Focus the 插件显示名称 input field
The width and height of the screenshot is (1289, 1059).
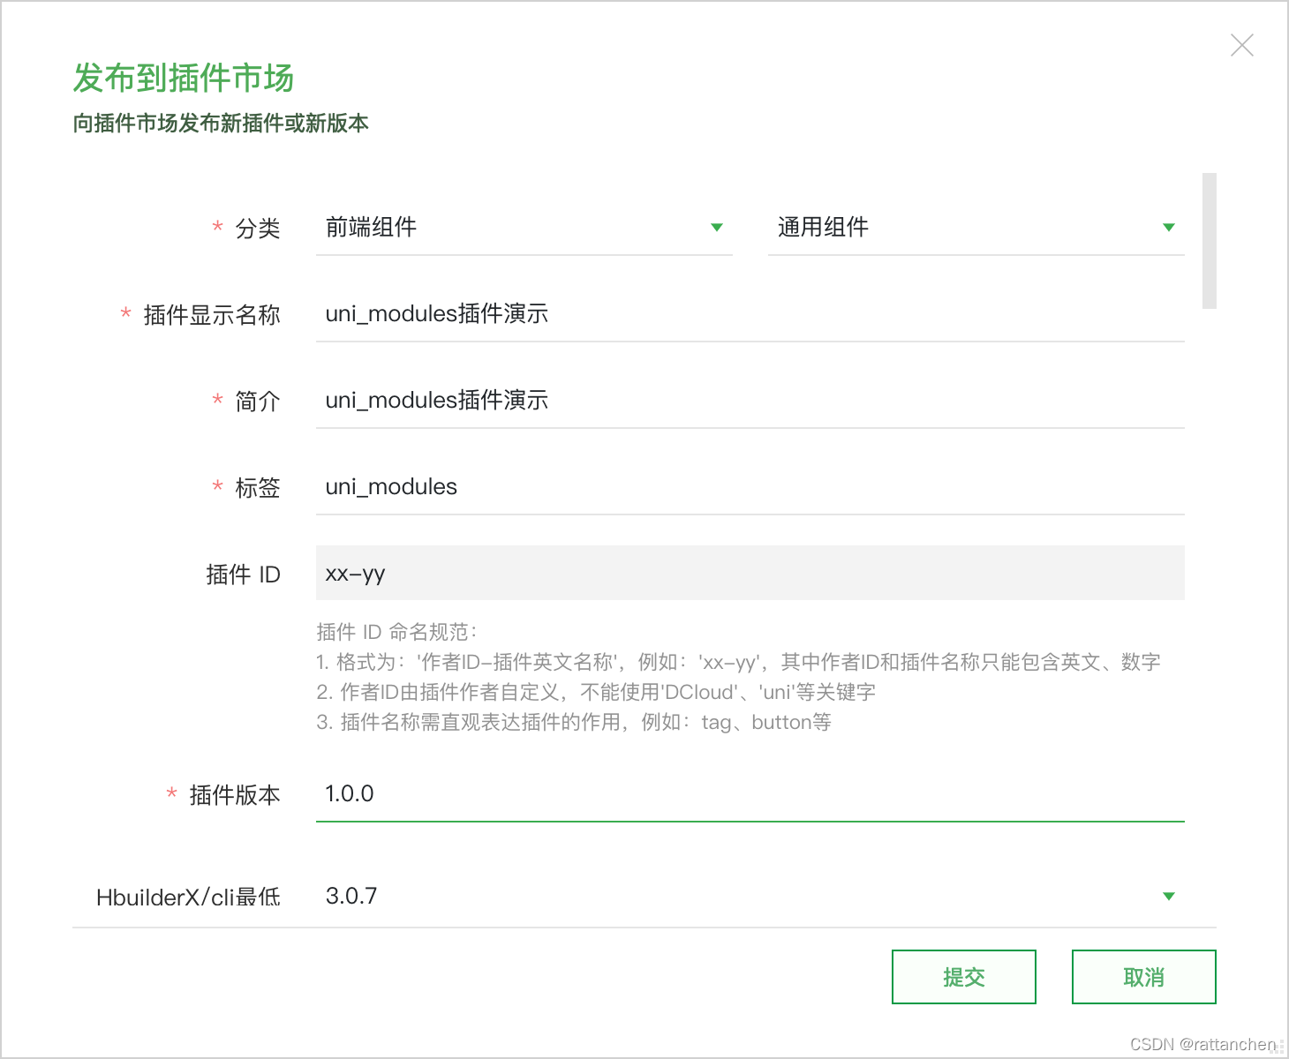pyautogui.click(x=749, y=314)
